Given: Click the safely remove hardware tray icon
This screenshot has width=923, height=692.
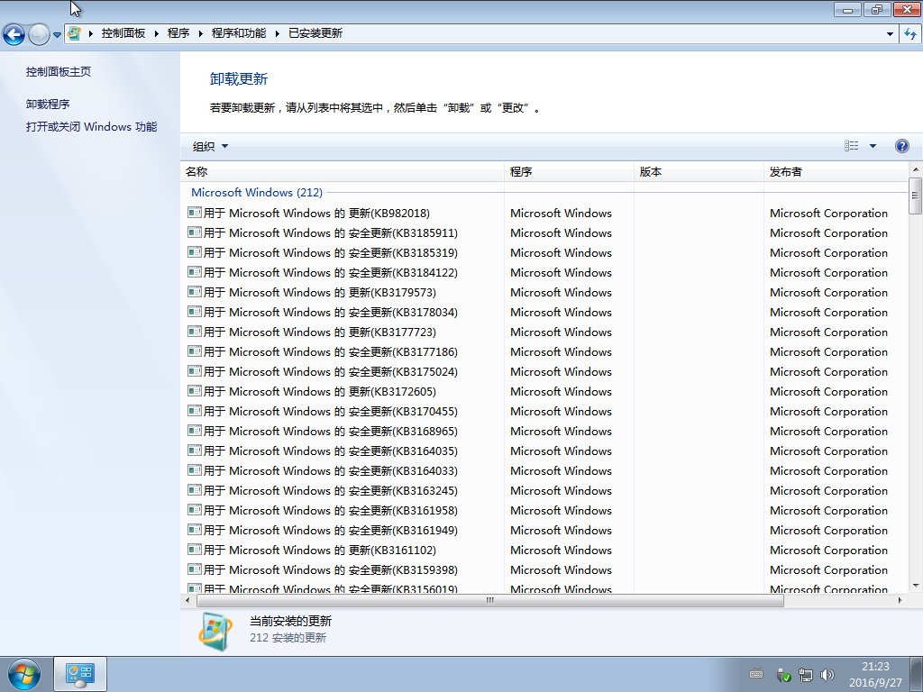Looking at the screenshot, I should point(783,675).
